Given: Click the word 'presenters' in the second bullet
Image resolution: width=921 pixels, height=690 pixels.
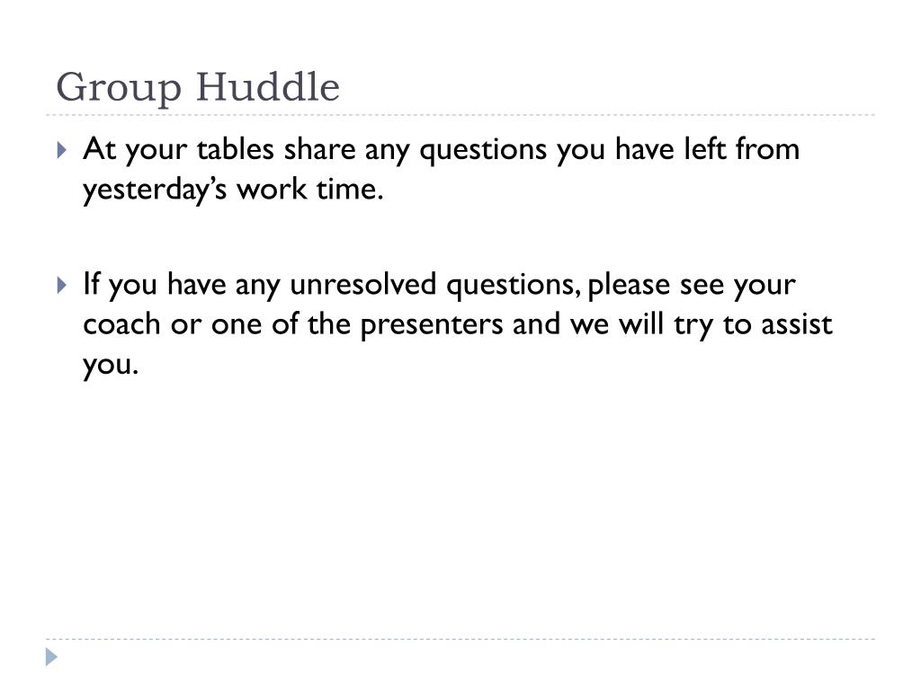Looking at the screenshot, I should click(432, 326).
